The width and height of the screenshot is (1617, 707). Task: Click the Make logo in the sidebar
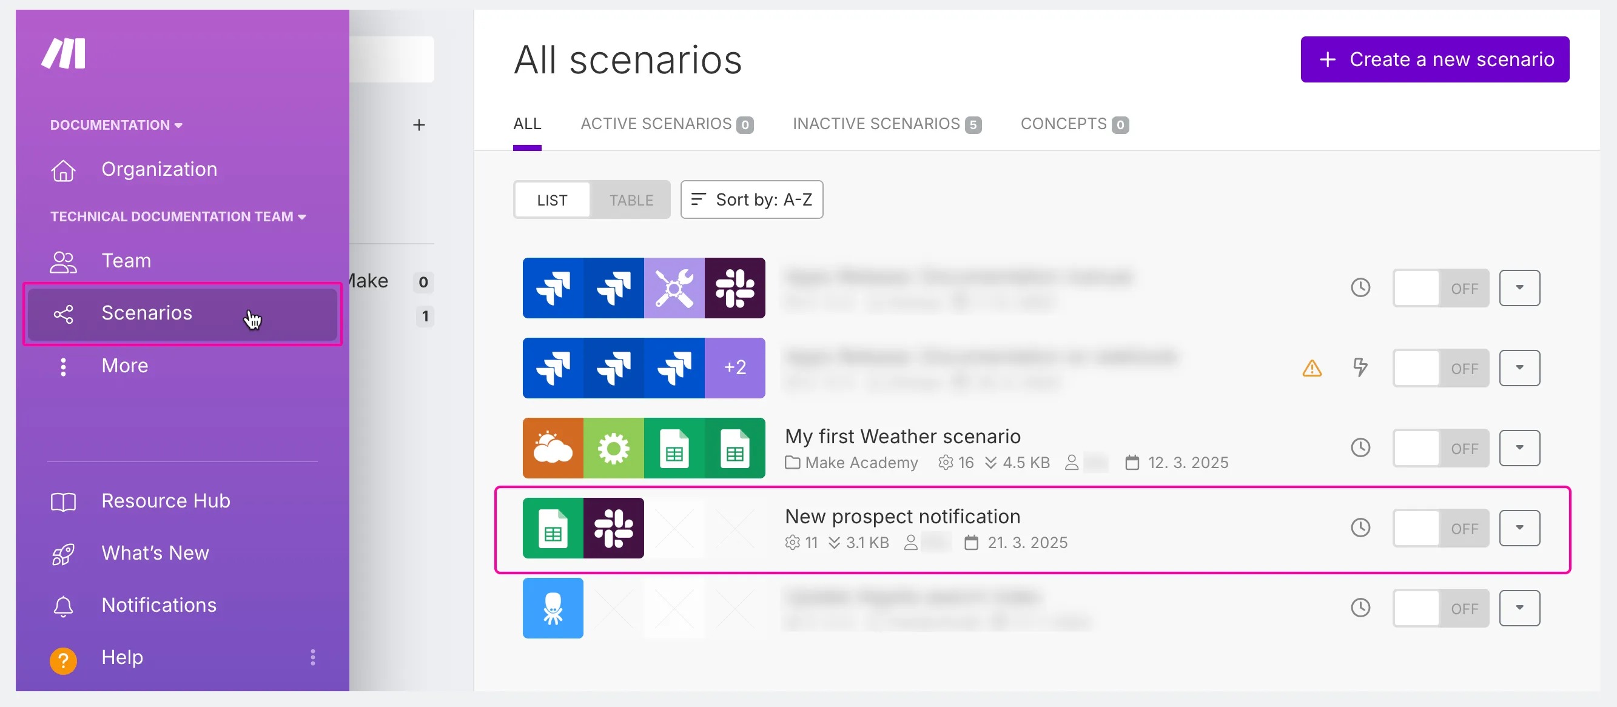tap(64, 54)
